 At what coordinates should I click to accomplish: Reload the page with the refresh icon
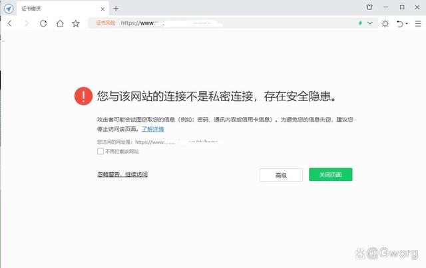tap(43, 23)
